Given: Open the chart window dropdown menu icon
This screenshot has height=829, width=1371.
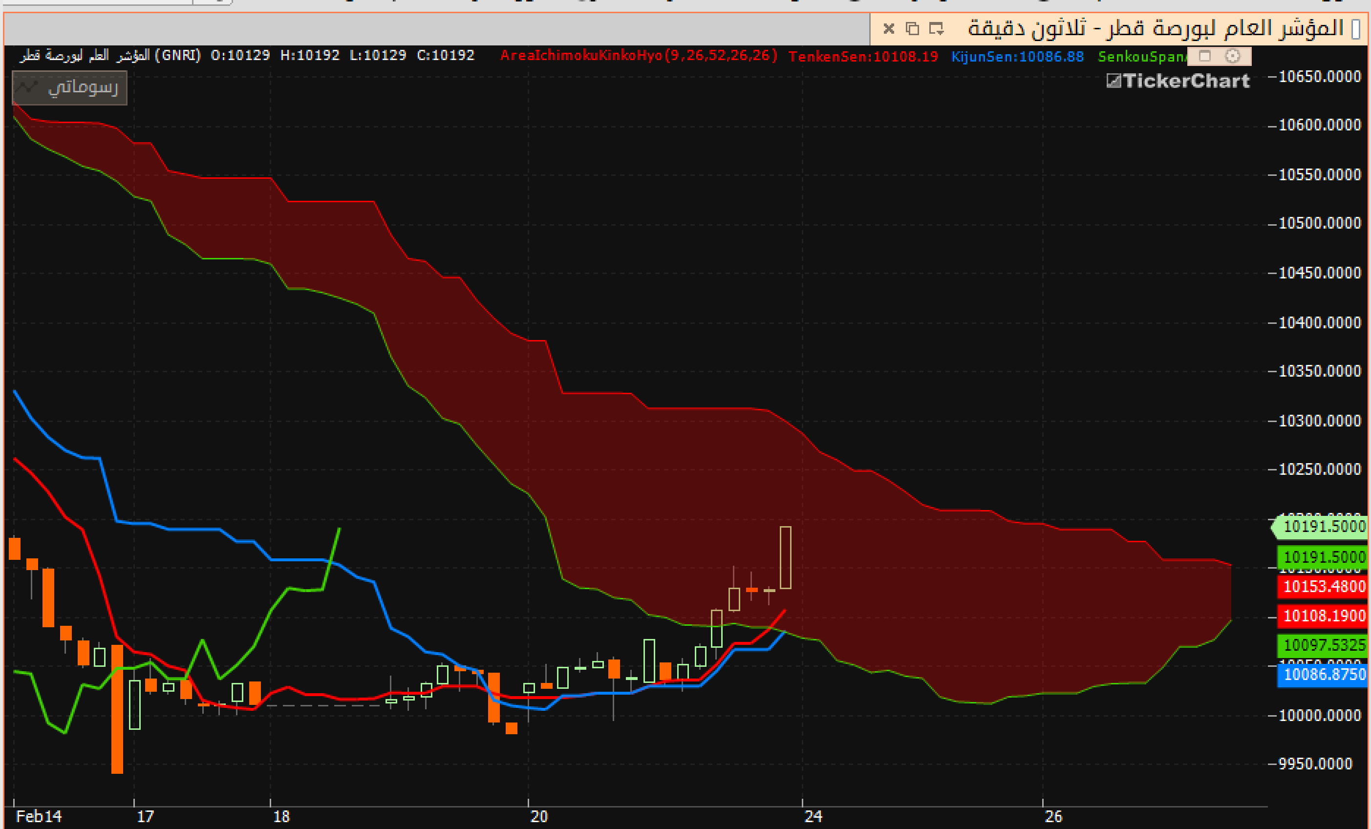Looking at the screenshot, I should tap(937, 28).
